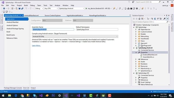Click Solution Explorer Collapse All icon

[158, 19]
